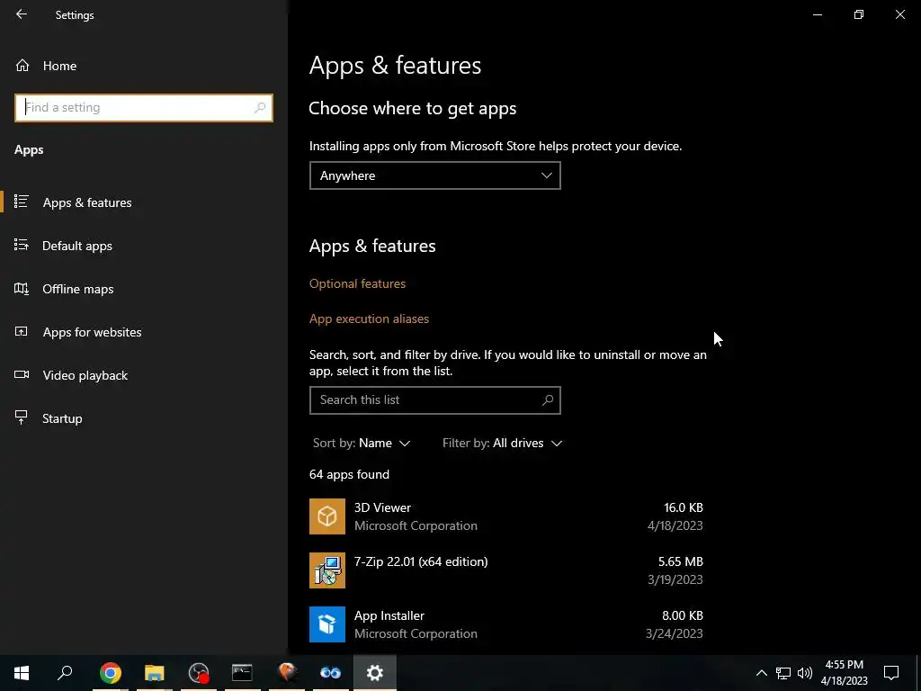Open the clock showing 4:55 PM

844,673
